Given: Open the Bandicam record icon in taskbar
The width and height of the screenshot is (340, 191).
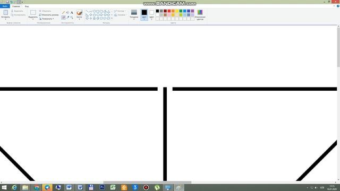Looking at the screenshot, I should [146, 187].
